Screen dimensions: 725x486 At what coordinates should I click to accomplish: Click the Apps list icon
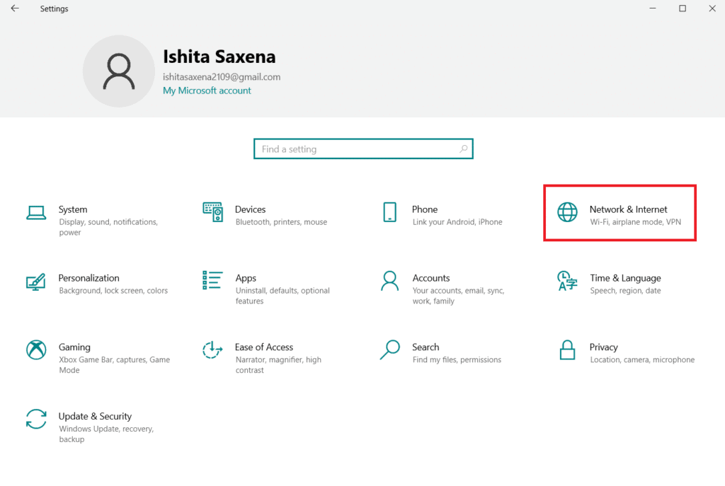[212, 281]
